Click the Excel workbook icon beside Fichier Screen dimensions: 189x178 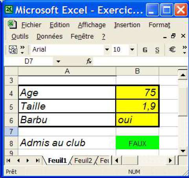coord(12,24)
